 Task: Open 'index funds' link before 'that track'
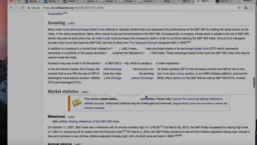[65, 43]
